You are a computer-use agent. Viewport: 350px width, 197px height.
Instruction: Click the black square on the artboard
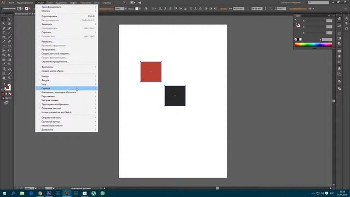coord(175,96)
